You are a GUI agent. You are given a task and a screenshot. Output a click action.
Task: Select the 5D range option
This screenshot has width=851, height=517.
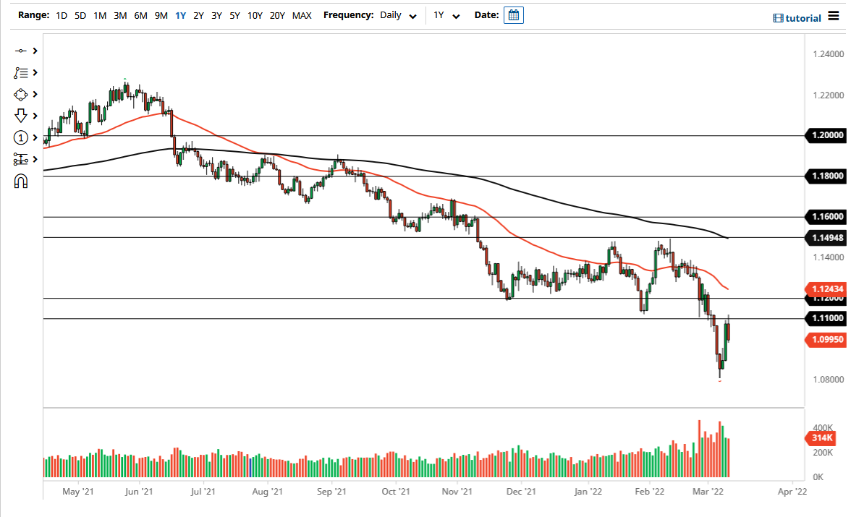click(x=80, y=14)
